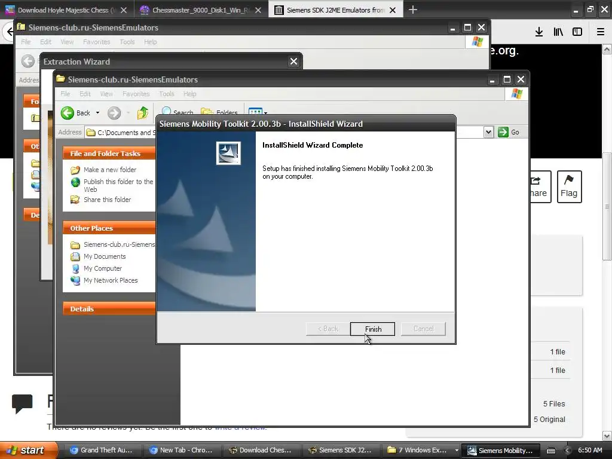Open My Network Places link
The width and height of the screenshot is (612, 459).
pyautogui.click(x=111, y=280)
